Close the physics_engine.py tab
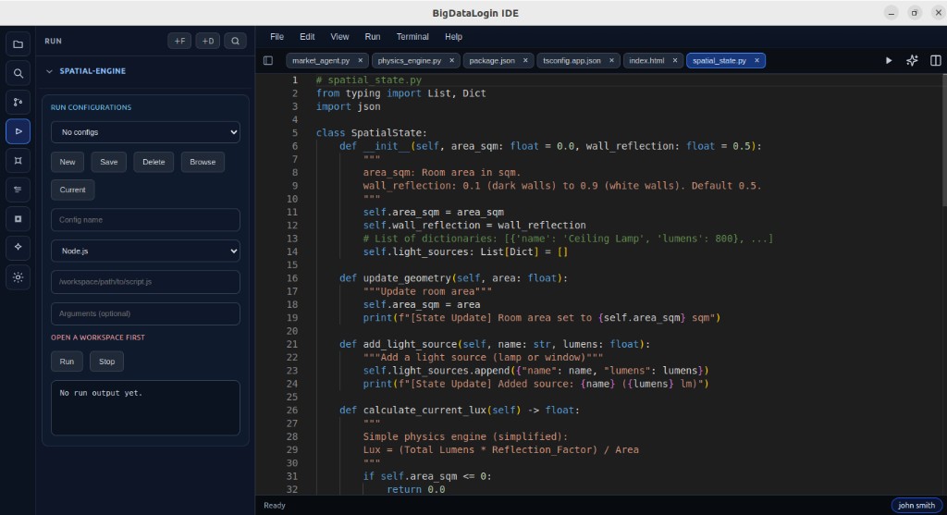The width and height of the screenshot is (947, 515). coord(451,60)
